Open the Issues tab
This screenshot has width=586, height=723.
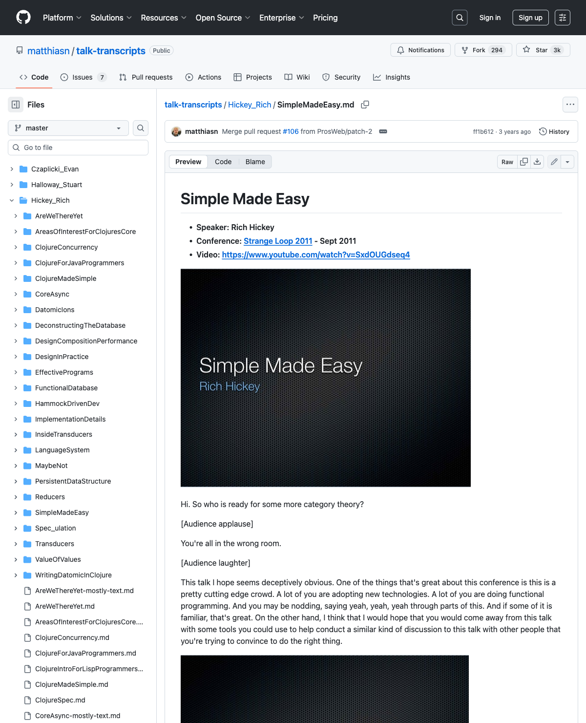[x=83, y=77]
